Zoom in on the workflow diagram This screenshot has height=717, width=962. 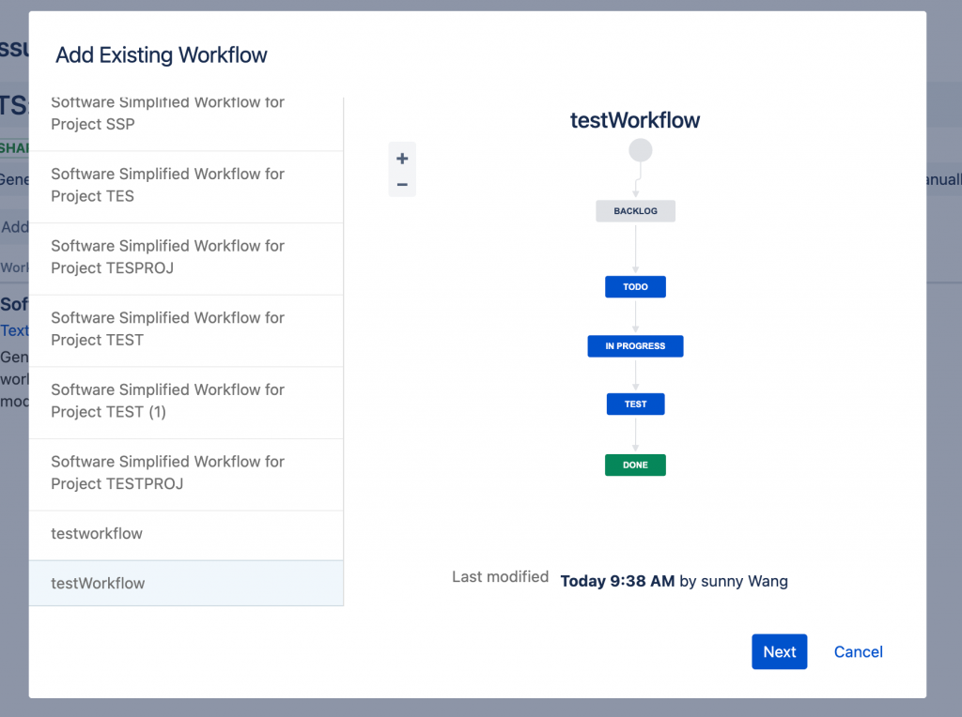402,159
